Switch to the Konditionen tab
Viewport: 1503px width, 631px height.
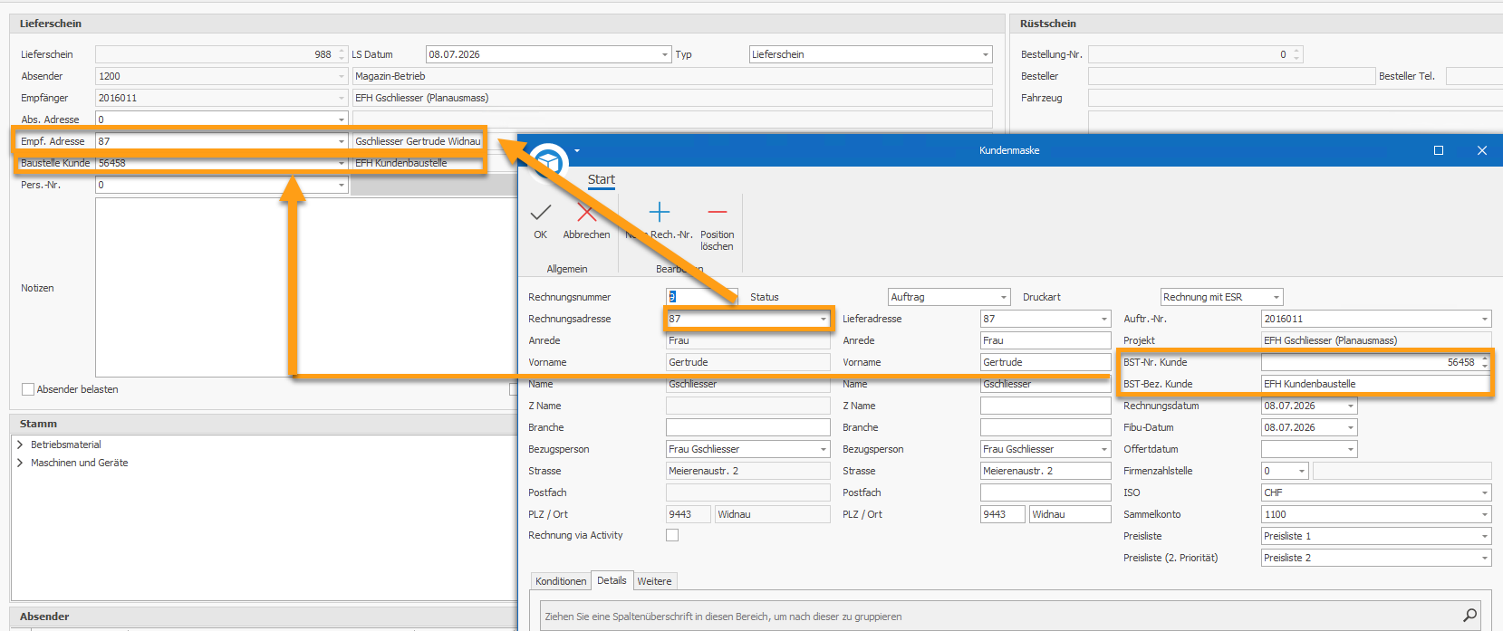pyautogui.click(x=561, y=581)
